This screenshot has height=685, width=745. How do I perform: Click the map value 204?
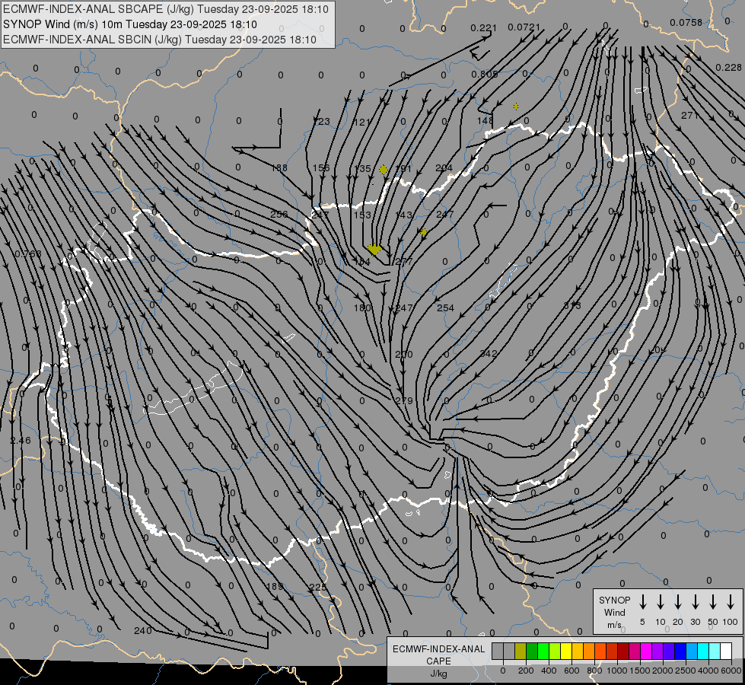coord(444,167)
